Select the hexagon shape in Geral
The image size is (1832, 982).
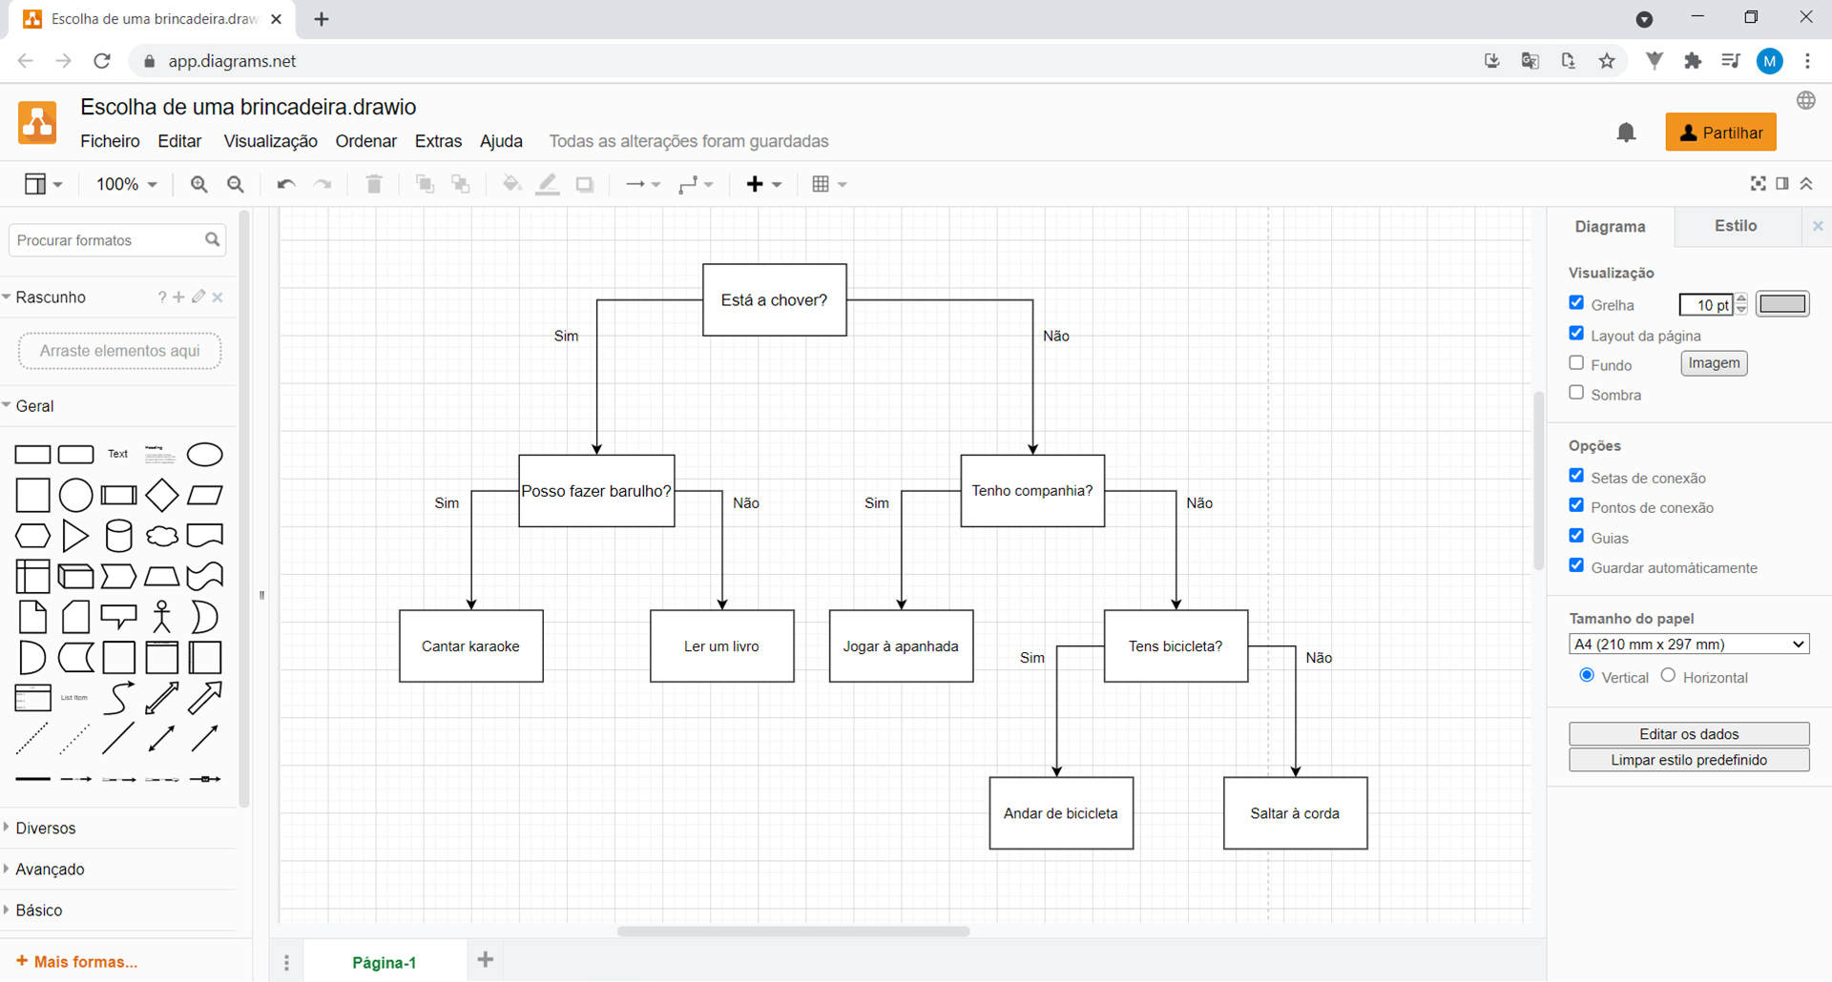pyautogui.click(x=32, y=536)
